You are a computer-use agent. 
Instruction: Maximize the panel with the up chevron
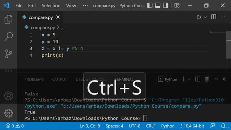(216, 79)
